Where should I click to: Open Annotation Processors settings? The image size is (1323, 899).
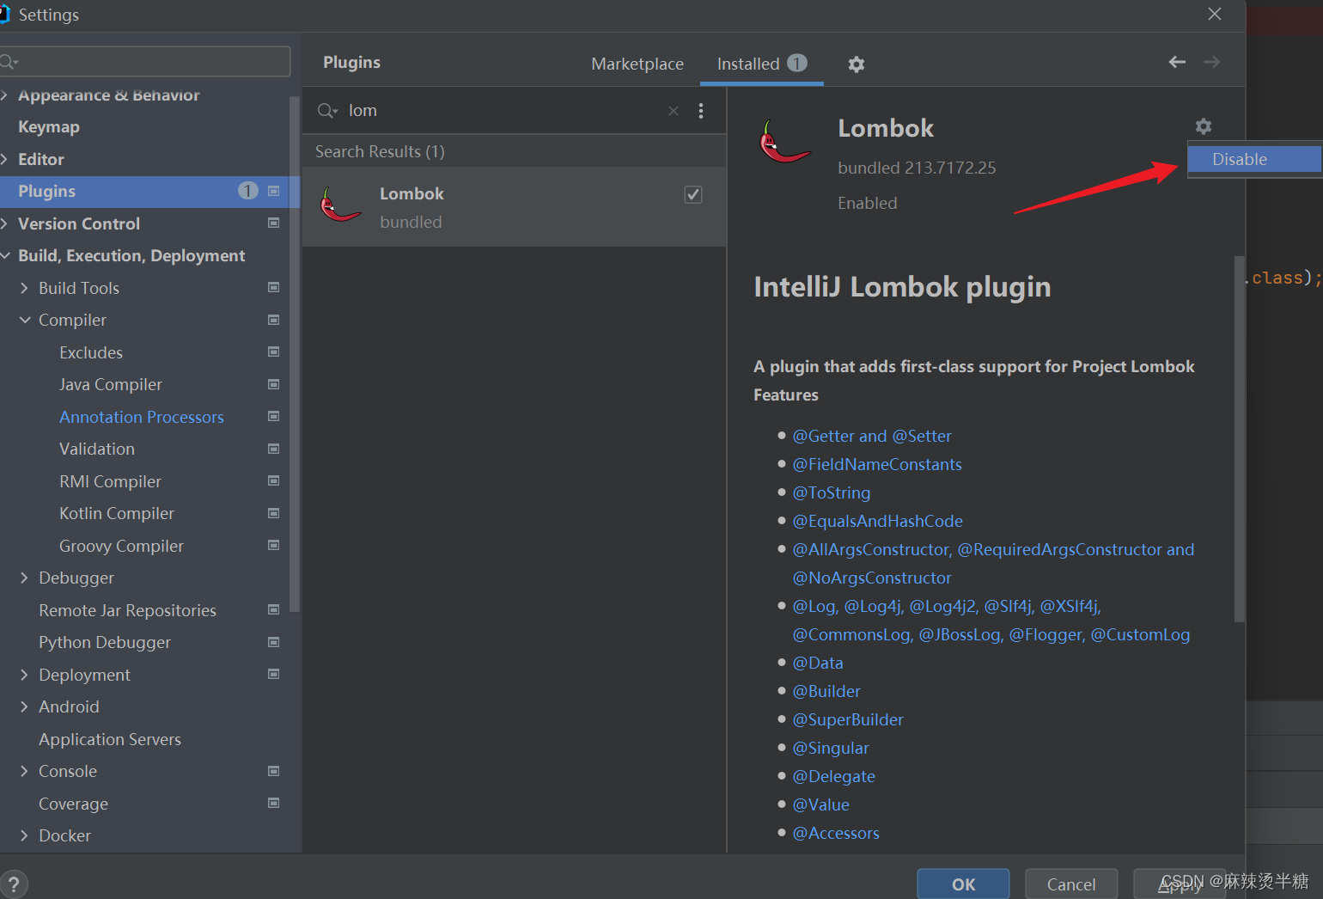coord(142,417)
